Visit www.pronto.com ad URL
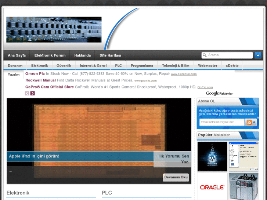 point(145,81)
